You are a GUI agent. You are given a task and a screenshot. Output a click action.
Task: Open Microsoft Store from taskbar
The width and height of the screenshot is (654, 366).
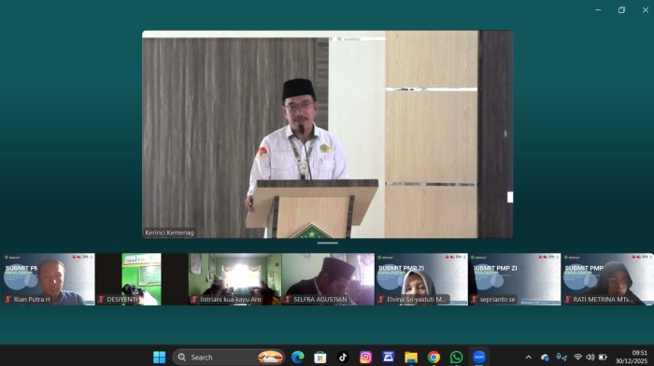[x=320, y=358]
